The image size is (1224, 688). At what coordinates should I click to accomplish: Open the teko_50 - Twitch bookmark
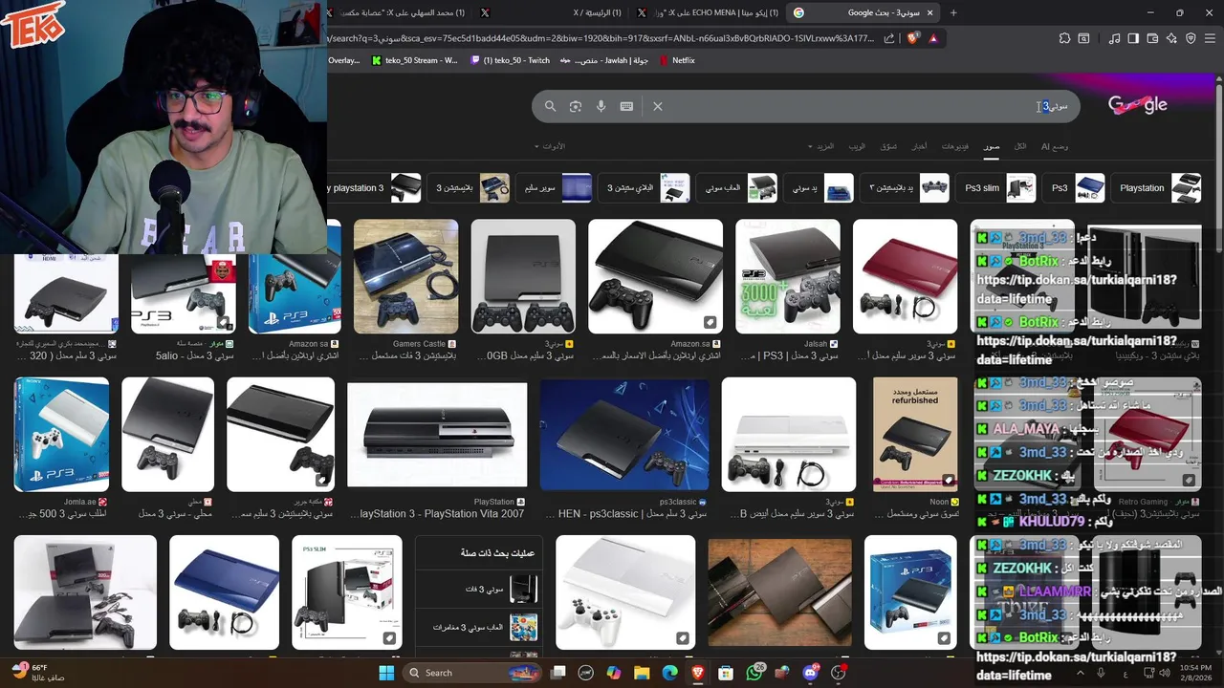coord(510,60)
